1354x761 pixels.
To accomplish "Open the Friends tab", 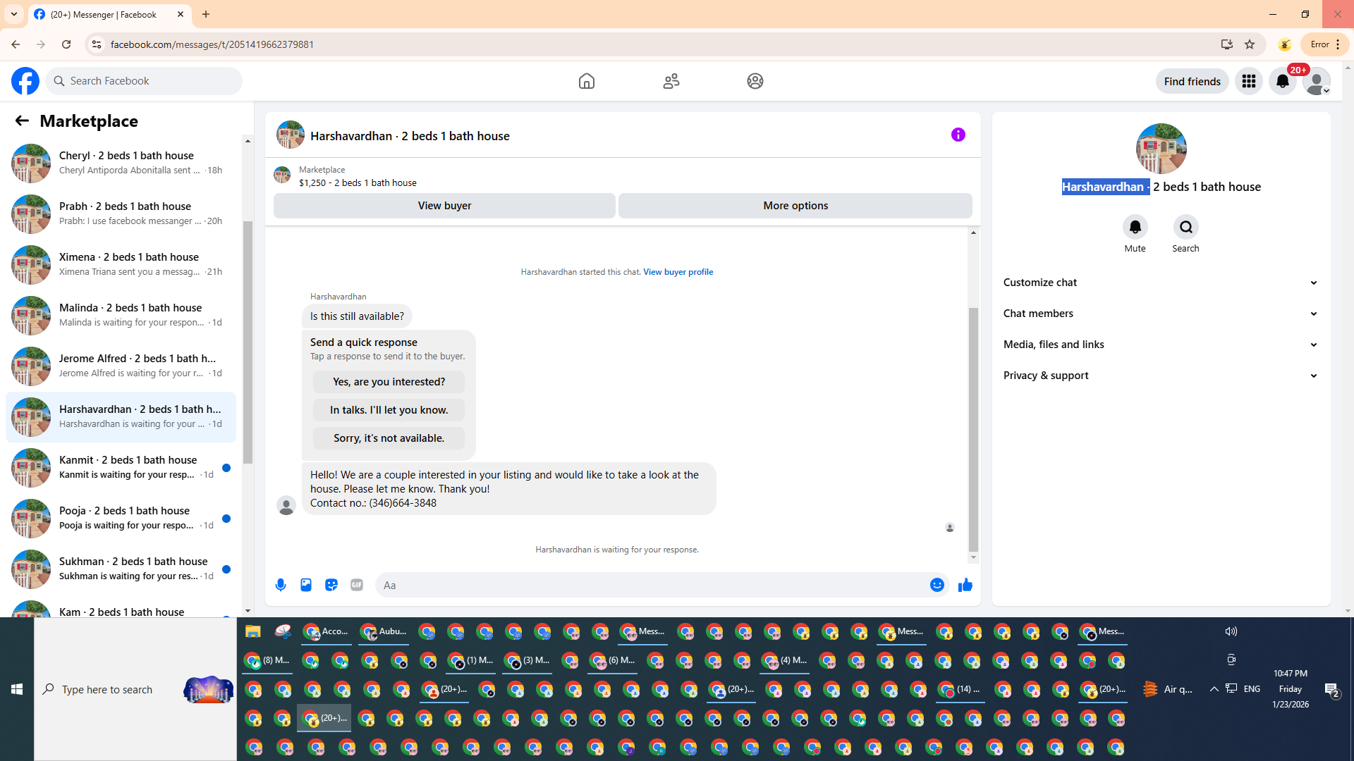I will (x=671, y=81).
